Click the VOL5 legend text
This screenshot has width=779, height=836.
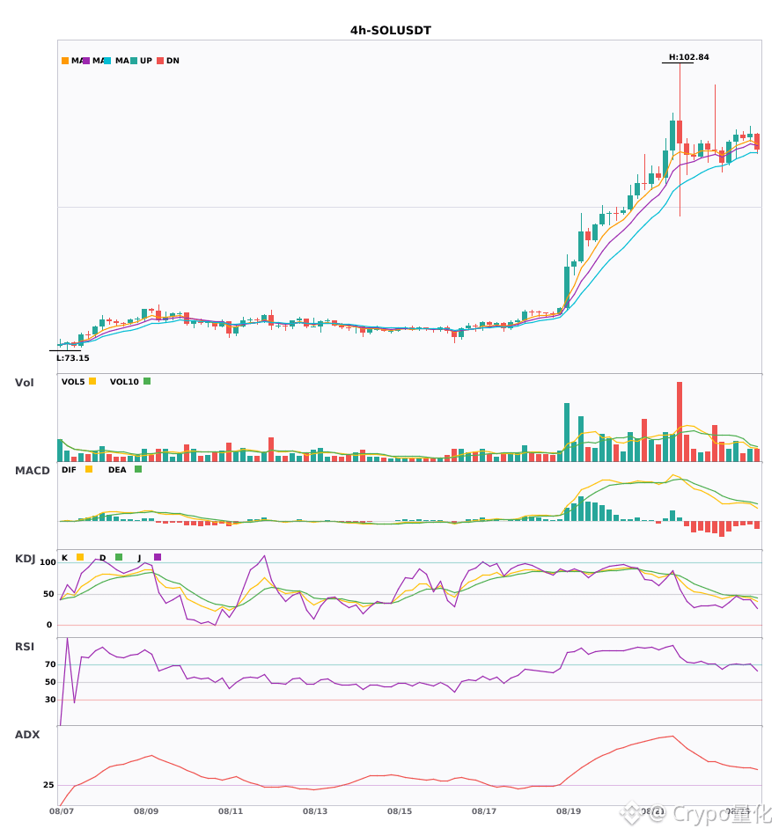point(73,382)
